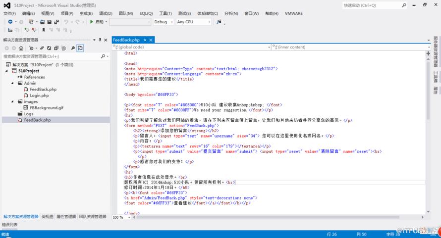Click the split editor icon above scrollbar
This screenshot has height=238, width=441.
coord(428,53)
